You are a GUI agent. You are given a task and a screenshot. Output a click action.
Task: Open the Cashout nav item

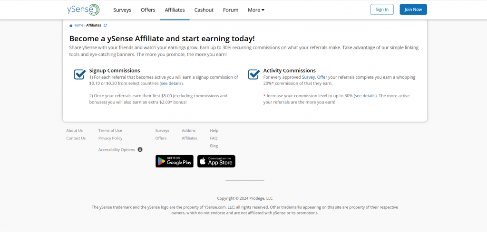(x=204, y=10)
